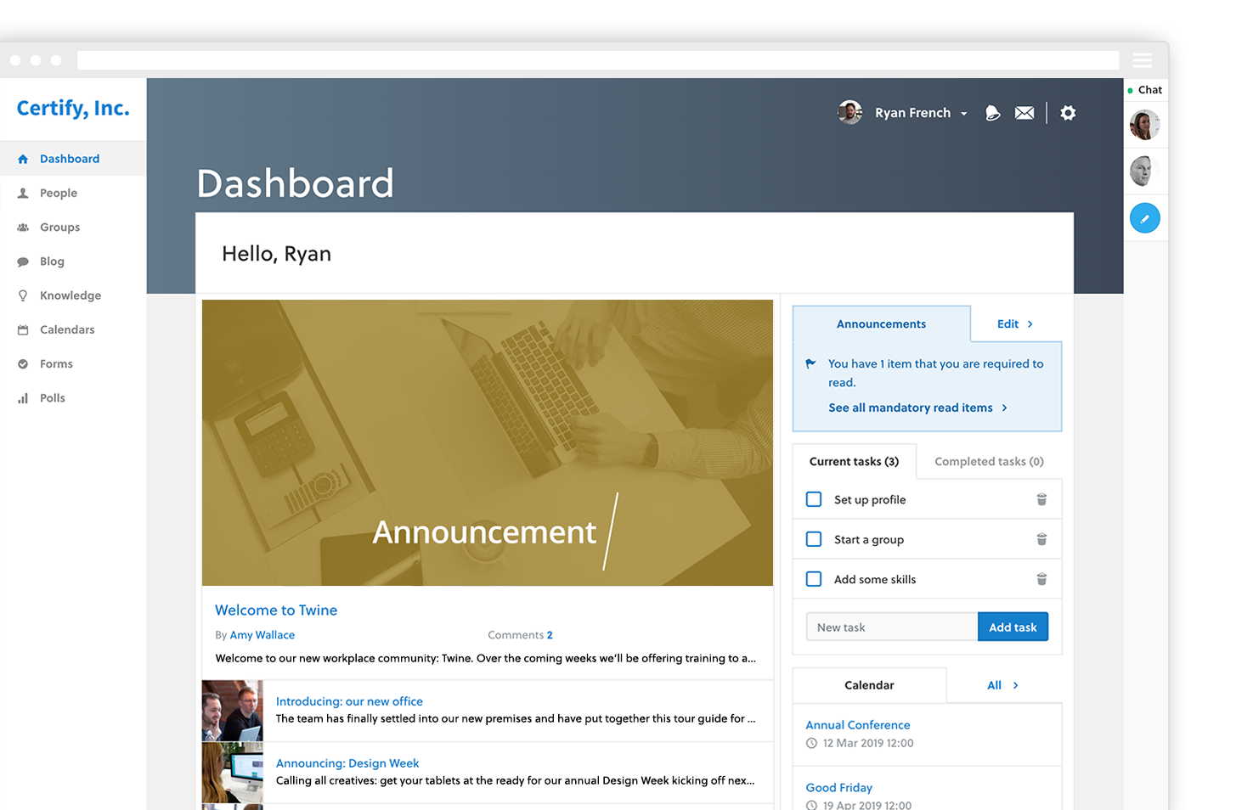
Task: Click the green online dot beside Chat
Action: point(1130,91)
